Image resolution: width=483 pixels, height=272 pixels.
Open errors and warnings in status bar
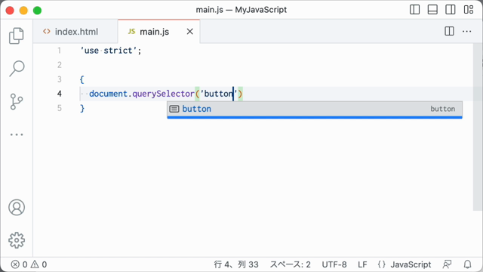pyautogui.click(x=29, y=264)
